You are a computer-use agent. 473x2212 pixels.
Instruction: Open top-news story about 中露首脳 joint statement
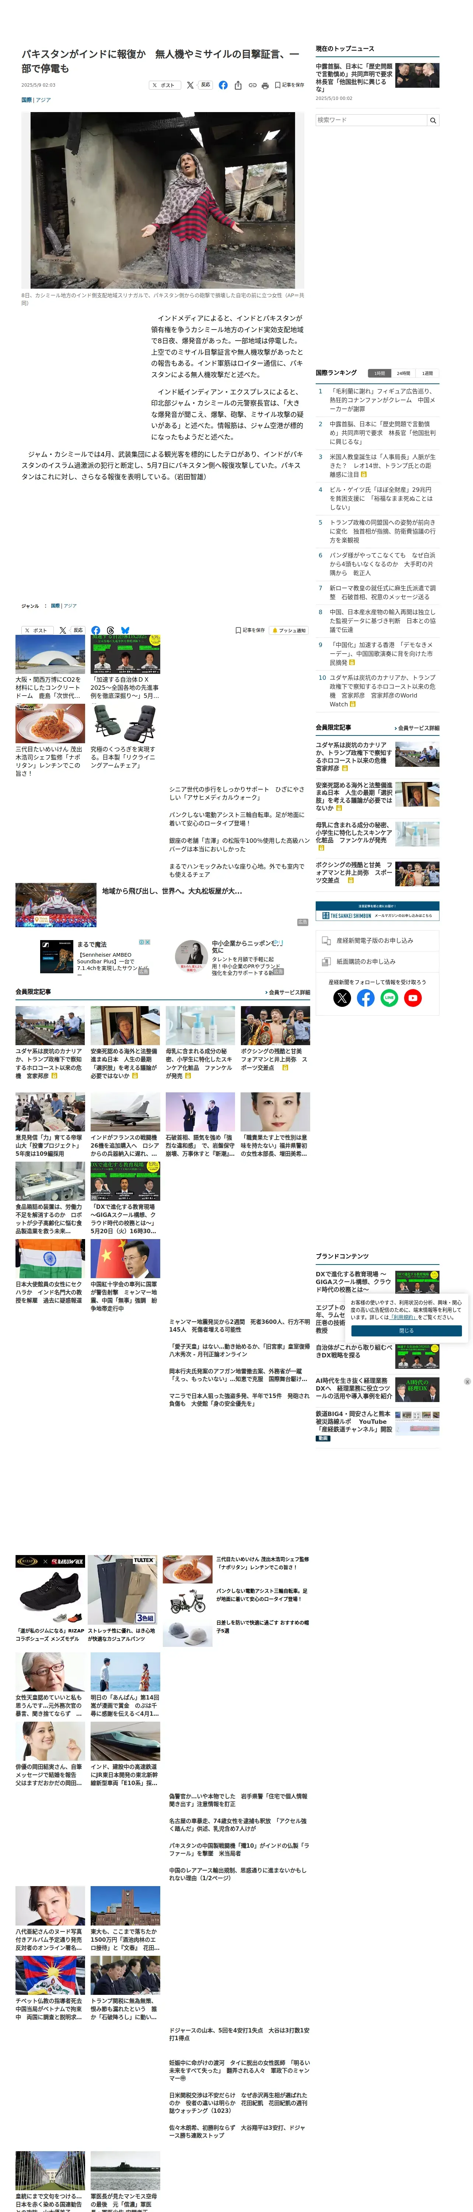(354, 77)
